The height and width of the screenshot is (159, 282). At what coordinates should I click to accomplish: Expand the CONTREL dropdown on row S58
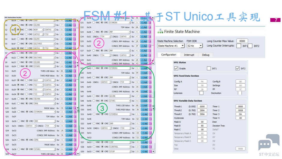coord(120,147)
